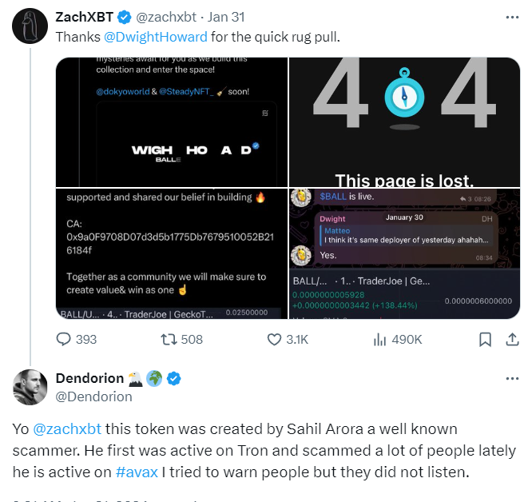This screenshot has width=532, height=502.
Task: Open the $BALL is live chat image
Action: [404, 253]
